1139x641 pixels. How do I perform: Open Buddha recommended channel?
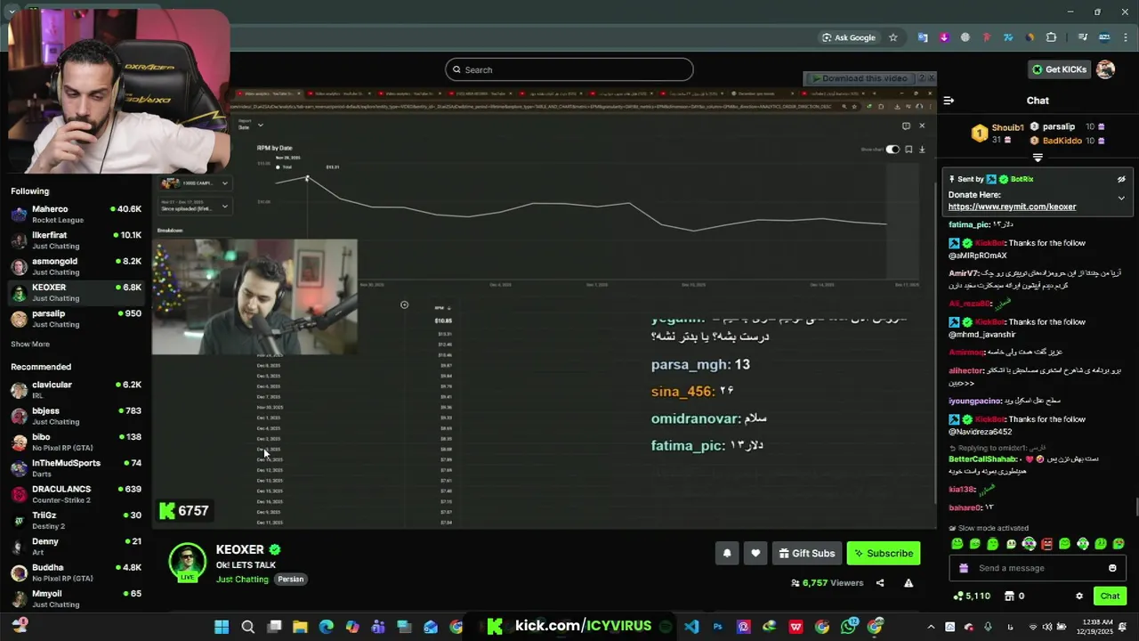(x=76, y=572)
